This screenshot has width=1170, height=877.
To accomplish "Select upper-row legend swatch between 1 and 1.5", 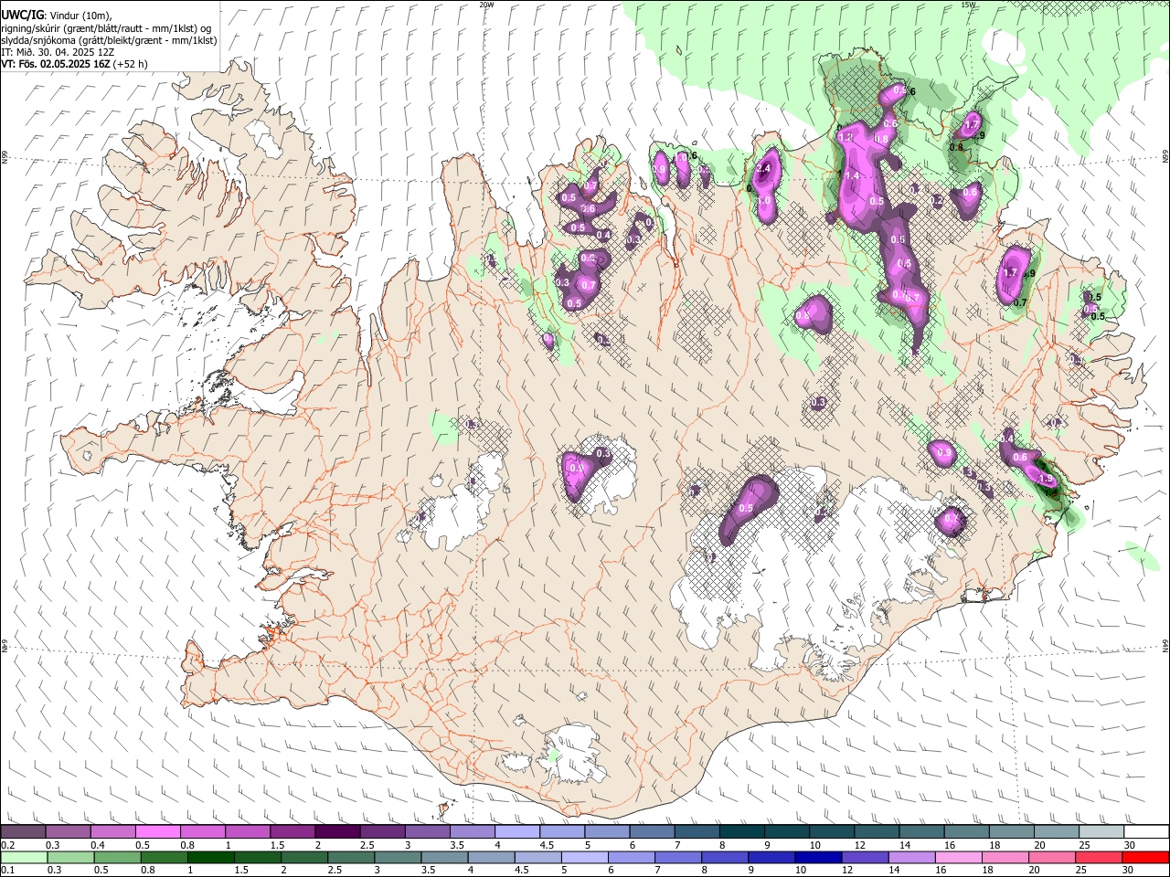I will pos(248,831).
